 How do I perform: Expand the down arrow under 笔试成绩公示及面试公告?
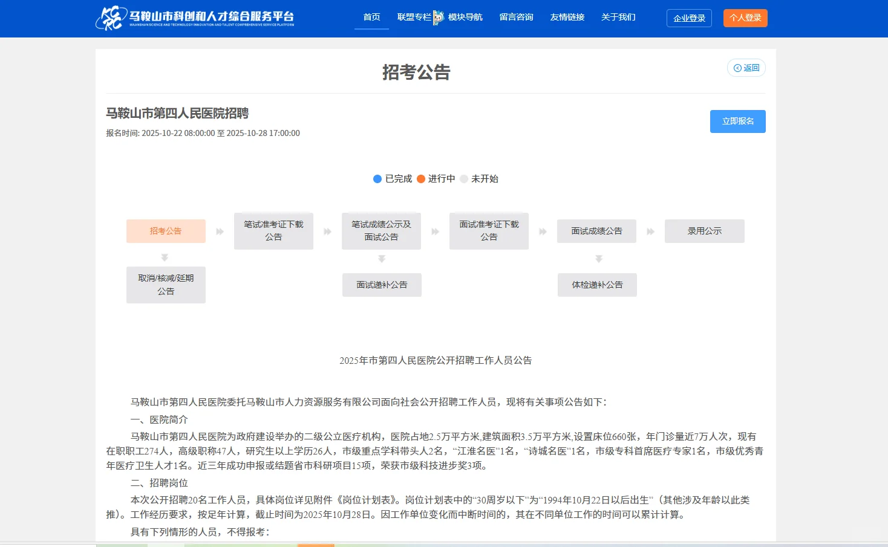[x=382, y=258]
